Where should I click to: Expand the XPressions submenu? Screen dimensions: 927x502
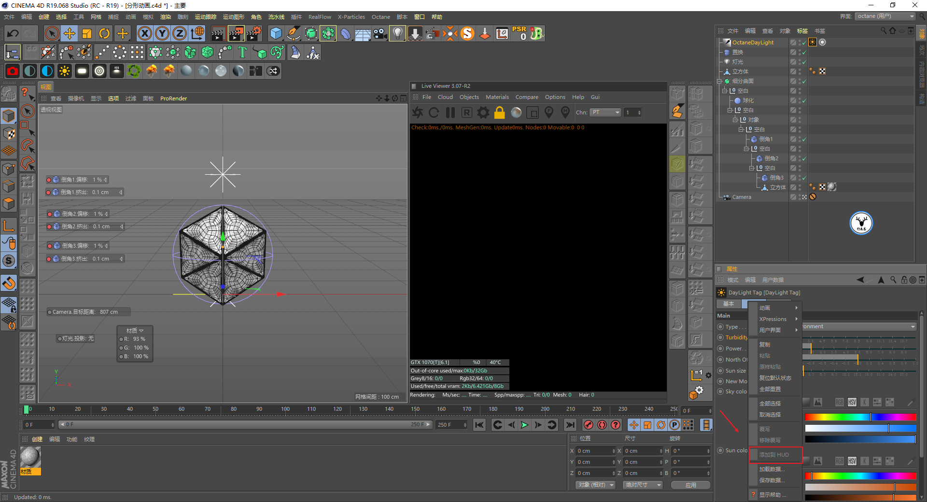pos(775,319)
